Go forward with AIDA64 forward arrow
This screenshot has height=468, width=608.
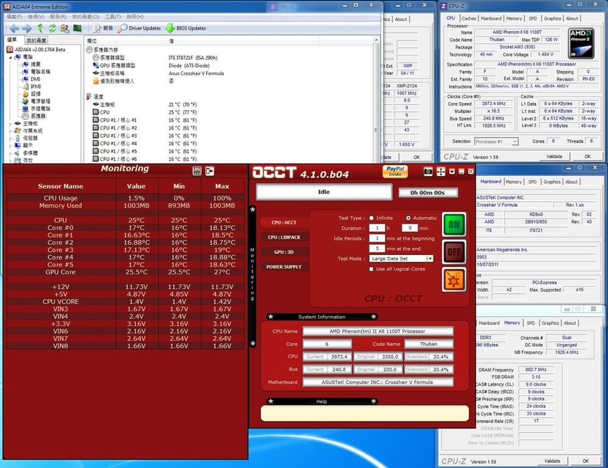(x=27, y=29)
